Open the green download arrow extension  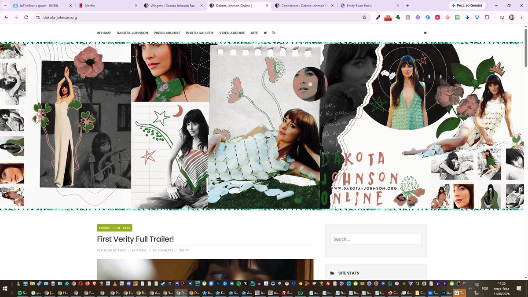(398, 17)
